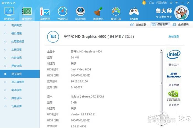Click the download arrow icon in title bar
Screen dimensions: 193x128
(x=171, y=2)
